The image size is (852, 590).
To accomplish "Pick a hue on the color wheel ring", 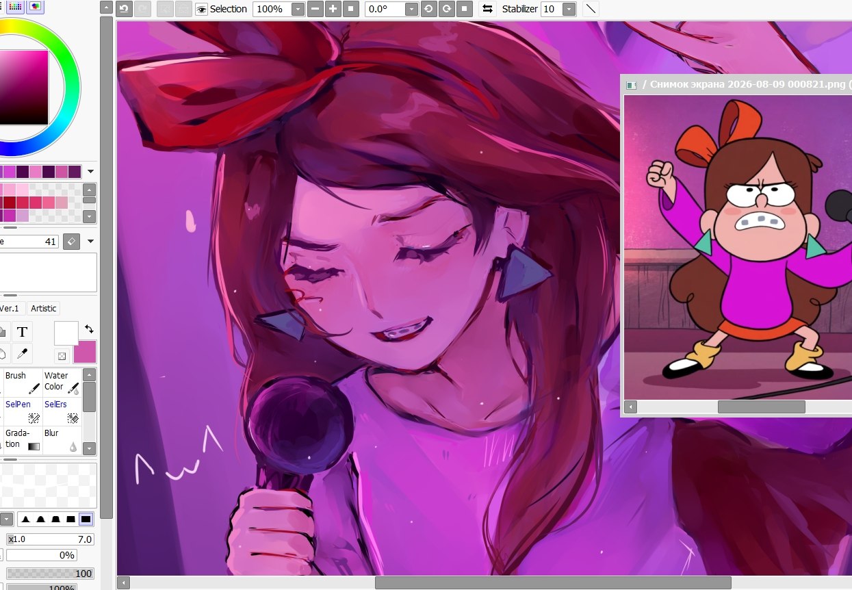I will click(71, 88).
